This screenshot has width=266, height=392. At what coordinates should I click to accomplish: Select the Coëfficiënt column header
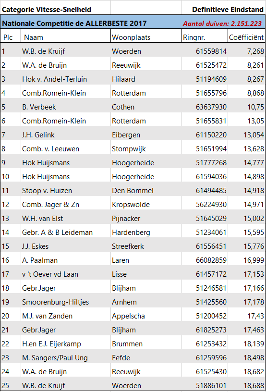[246, 37]
